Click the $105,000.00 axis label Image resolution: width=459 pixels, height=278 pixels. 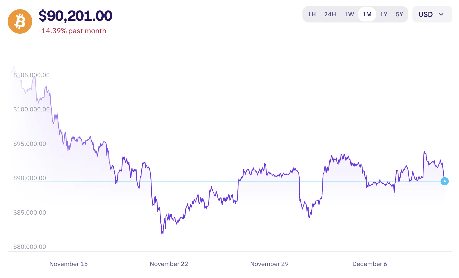tap(31, 75)
